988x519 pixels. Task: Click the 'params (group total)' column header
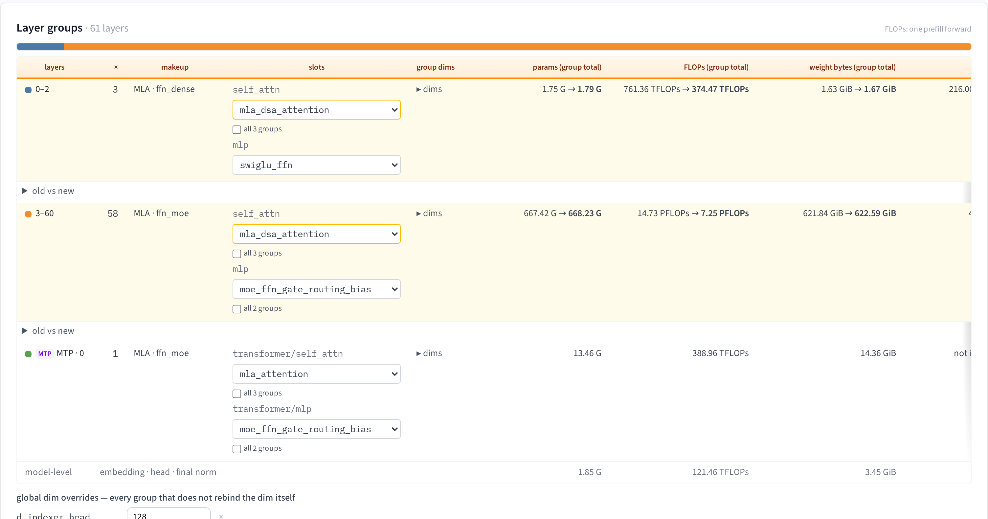point(567,68)
